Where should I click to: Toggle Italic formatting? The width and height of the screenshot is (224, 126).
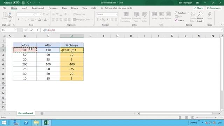(22, 20)
